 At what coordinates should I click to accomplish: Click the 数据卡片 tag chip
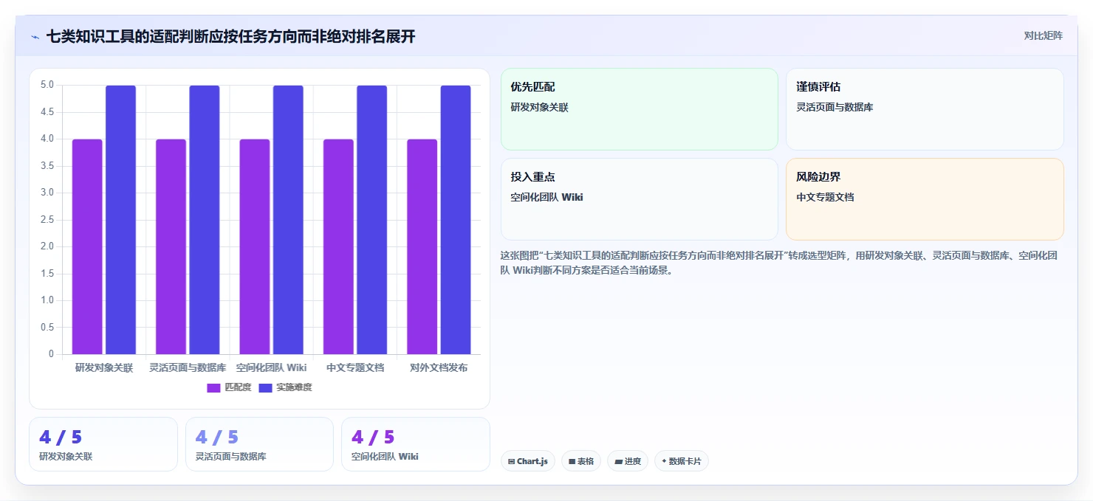[x=682, y=461]
